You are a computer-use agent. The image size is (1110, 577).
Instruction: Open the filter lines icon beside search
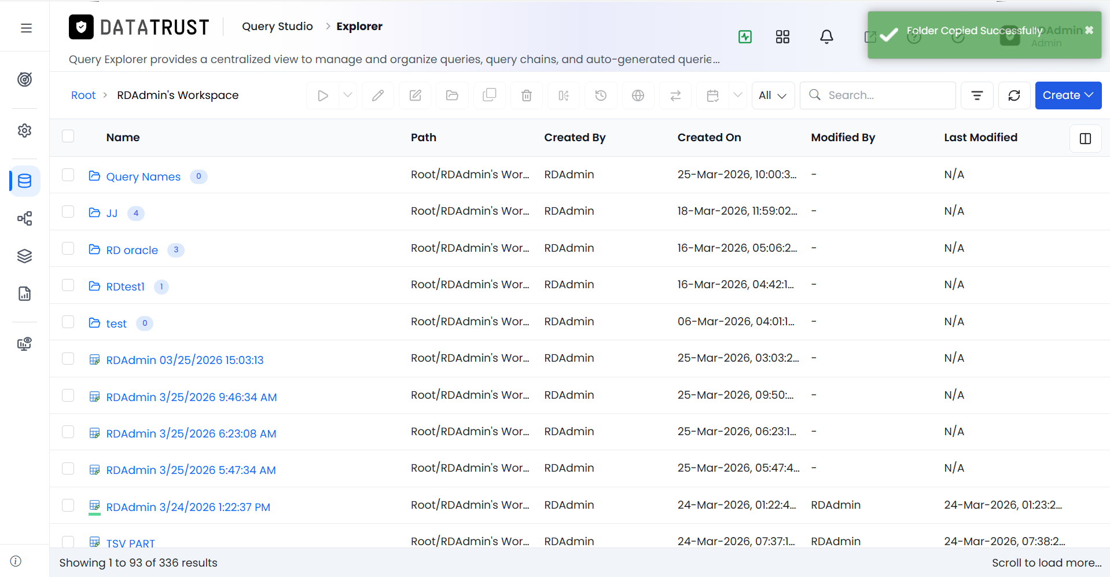pos(977,95)
